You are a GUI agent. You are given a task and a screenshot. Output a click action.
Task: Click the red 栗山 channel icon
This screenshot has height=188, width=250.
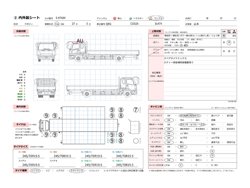[x=114, y=18]
